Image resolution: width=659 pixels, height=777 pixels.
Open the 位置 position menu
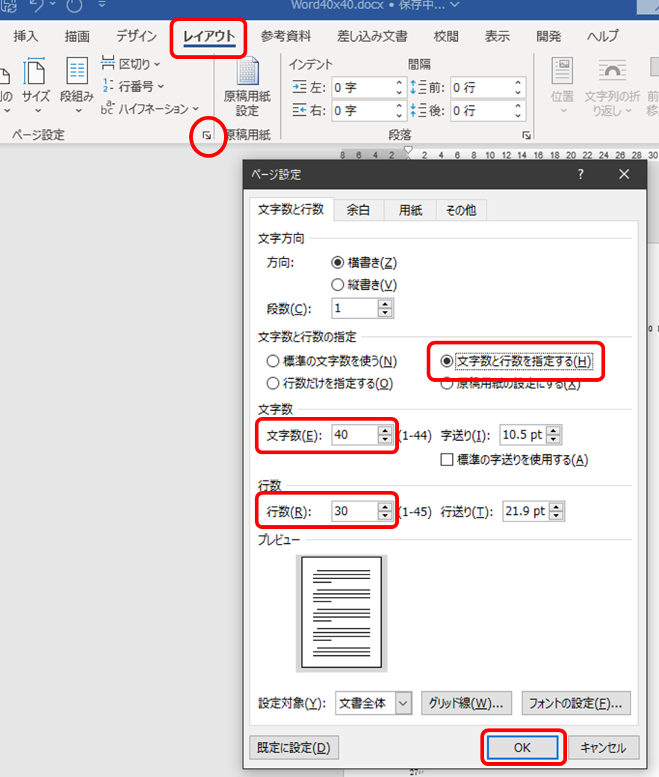tap(562, 86)
